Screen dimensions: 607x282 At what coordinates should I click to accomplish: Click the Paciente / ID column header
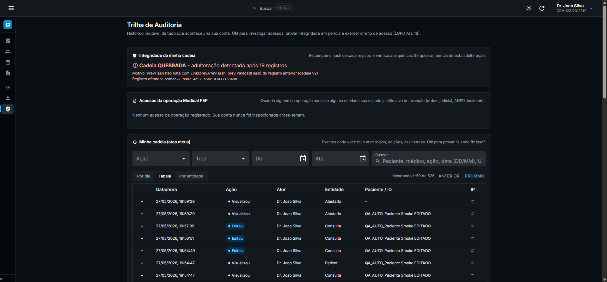(378, 189)
